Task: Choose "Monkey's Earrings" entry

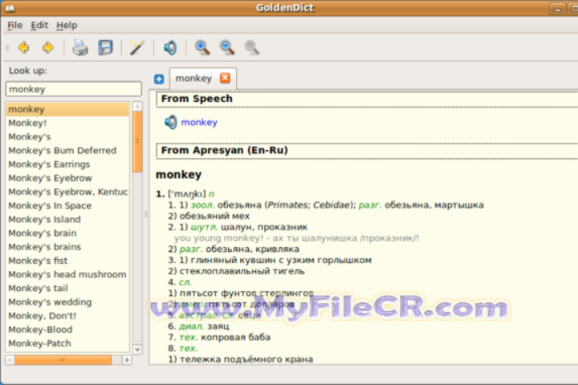Action: pyautogui.click(x=67, y=164)
